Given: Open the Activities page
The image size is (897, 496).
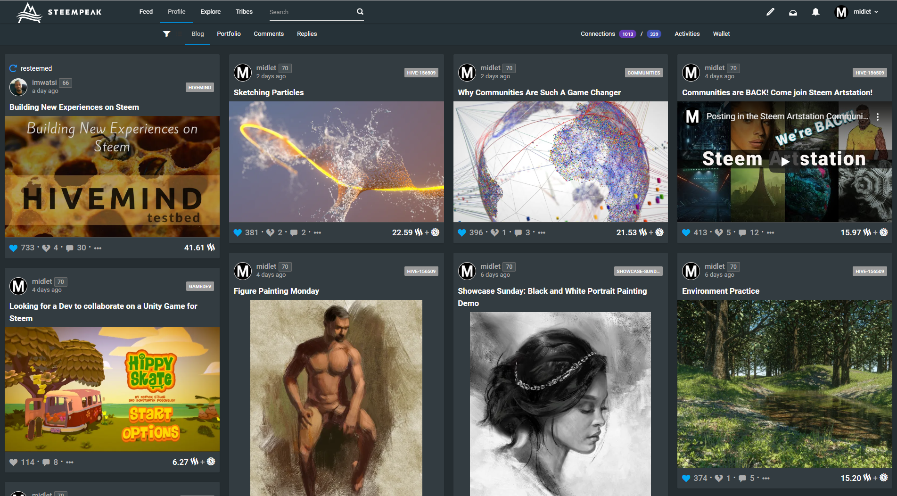Looking at the screenshot, I should click(x=687, y=34).
